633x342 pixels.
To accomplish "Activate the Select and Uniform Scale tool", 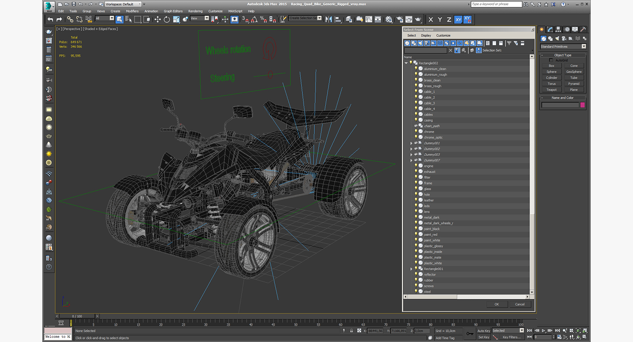I will coord(176,19).
